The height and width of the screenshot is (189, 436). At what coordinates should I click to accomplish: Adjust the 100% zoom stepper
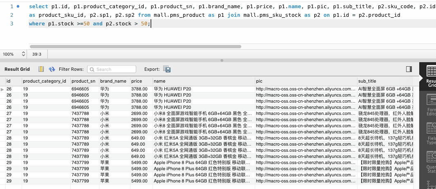23,54
